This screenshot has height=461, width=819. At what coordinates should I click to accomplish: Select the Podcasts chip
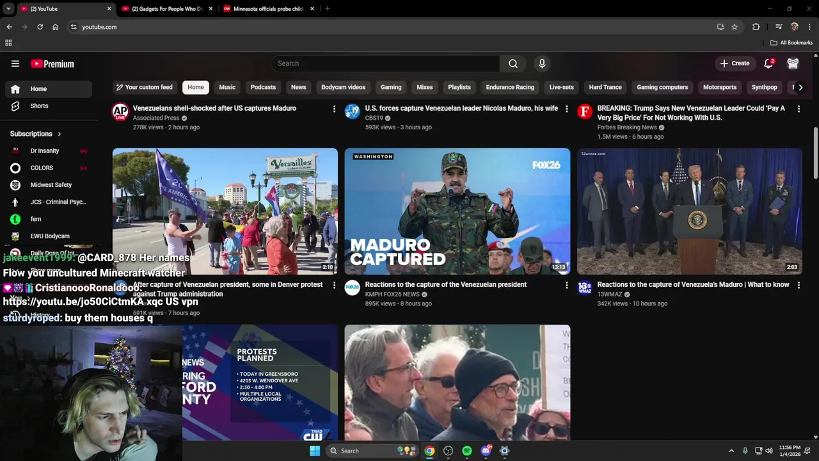pyautogui.click(x=263, y=87)
